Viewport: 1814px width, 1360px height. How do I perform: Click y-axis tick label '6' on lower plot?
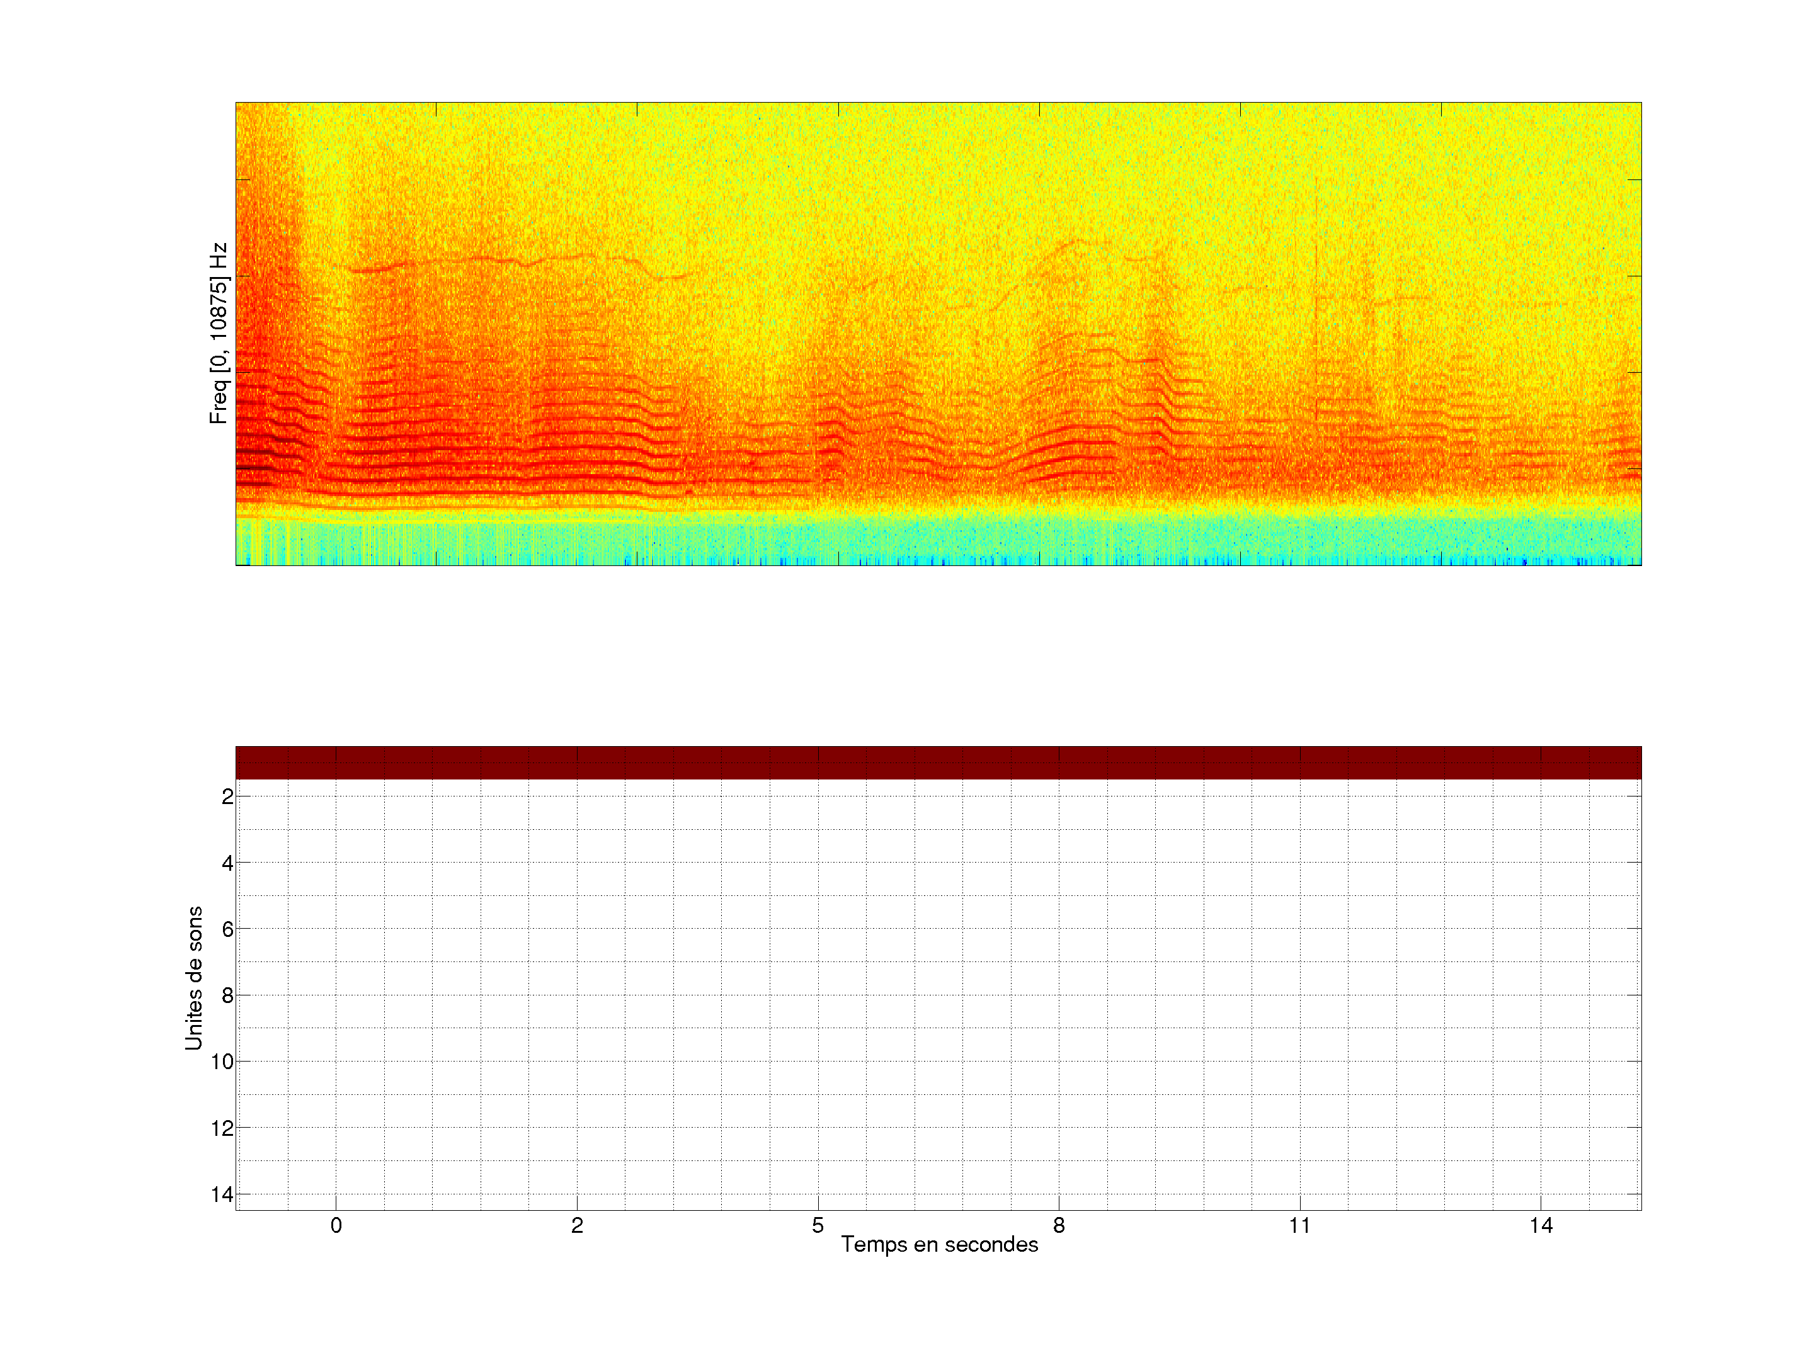click(x=227, y=929)
